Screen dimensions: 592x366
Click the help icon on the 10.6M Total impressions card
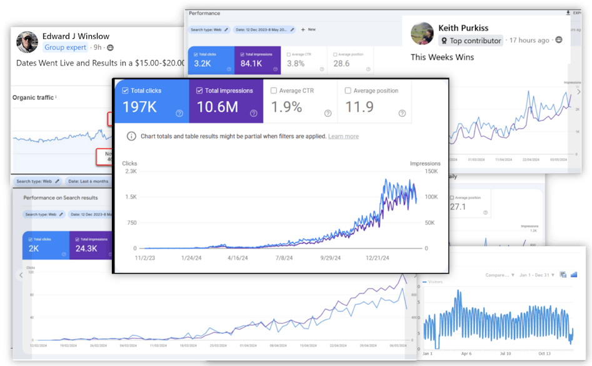tap(253, 113)
